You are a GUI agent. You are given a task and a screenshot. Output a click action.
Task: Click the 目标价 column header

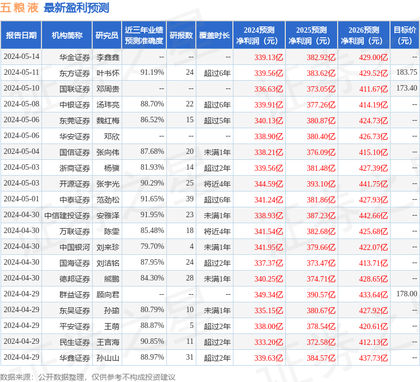pos(405,35)
